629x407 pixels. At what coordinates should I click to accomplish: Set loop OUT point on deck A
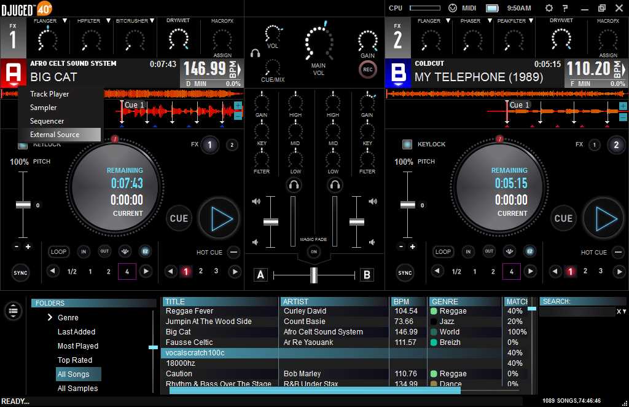click(x=104, y=251)
